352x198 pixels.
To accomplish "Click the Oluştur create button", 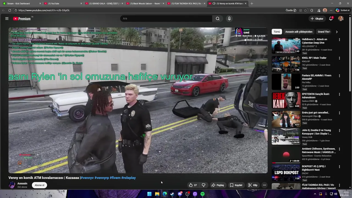I will click(x=317, y=19).
